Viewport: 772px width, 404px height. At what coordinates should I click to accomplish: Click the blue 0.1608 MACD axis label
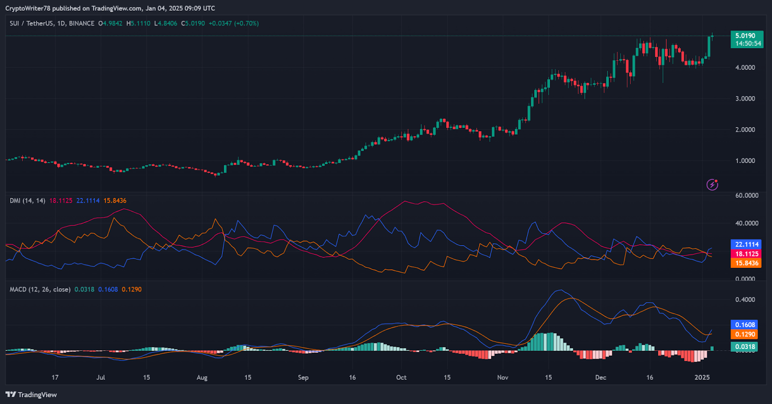744,325
